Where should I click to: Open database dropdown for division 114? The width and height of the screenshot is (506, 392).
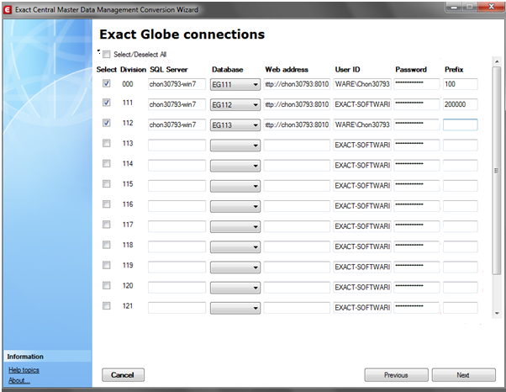coord(235,166)
